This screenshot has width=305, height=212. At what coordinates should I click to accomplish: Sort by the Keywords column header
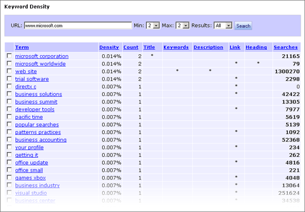click(x=176, y=47)
